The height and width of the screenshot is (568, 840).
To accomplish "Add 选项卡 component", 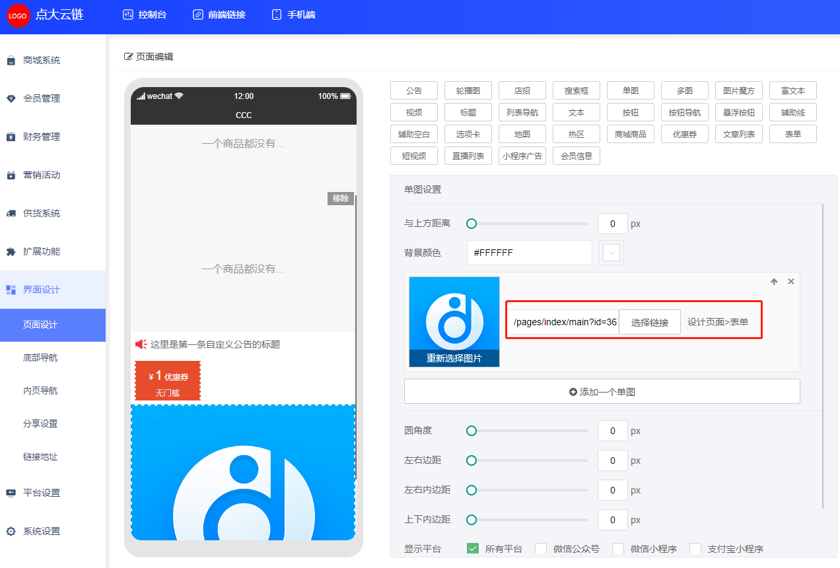I will pos(468,134).
